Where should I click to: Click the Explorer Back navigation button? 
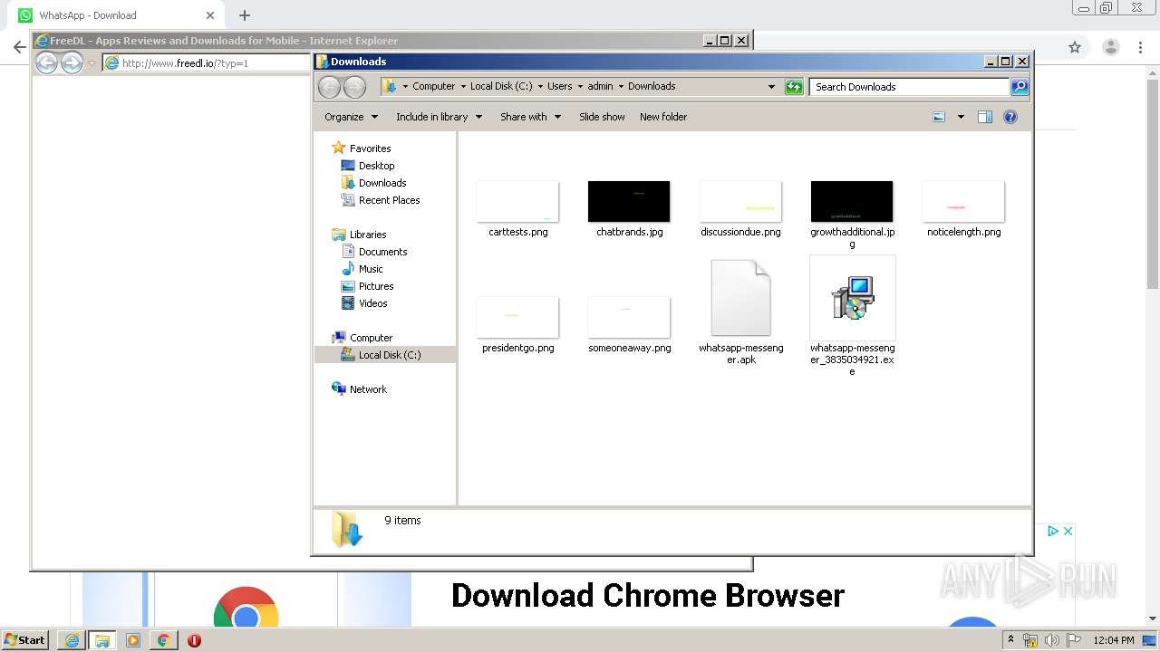click(330, 87)
